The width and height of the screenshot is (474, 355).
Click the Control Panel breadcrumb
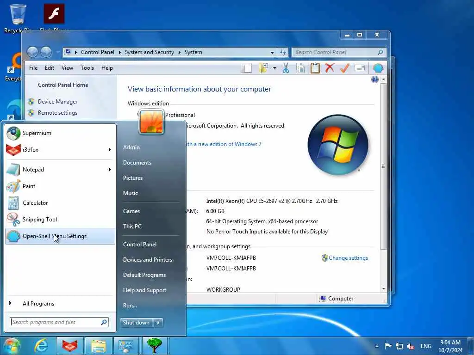(98, 52)
